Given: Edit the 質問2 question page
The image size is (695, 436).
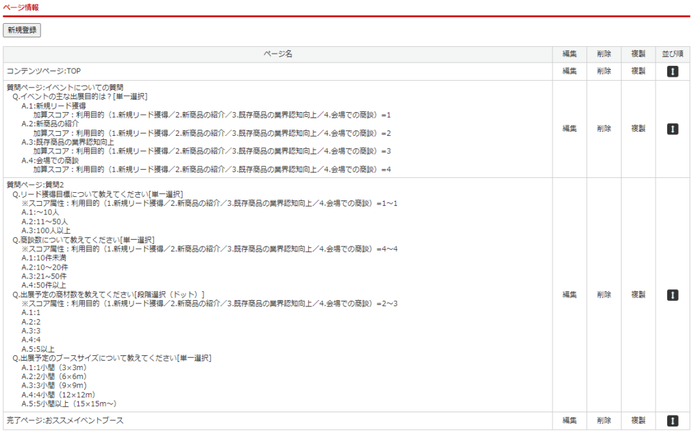Looking at the screenshot, I should point(569,295).
